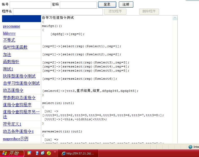Screen dimensions: 199x157
Task: Click the greyed-out 删除程序 button
Action: pos(149,11)
